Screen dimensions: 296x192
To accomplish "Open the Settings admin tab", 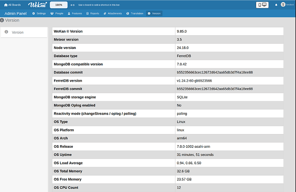I will coord(39,13).
